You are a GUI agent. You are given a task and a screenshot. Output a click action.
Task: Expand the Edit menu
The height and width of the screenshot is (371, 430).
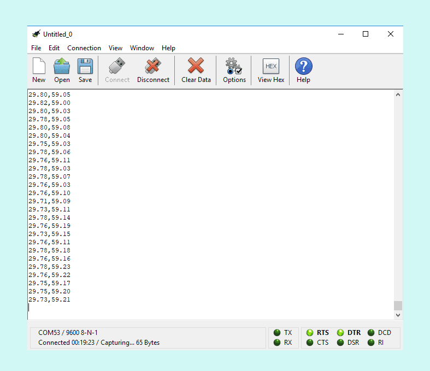point(54,48)
